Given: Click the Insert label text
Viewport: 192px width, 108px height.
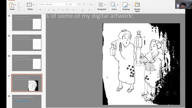Looking at the screenshot, I should tap(114, 9).
